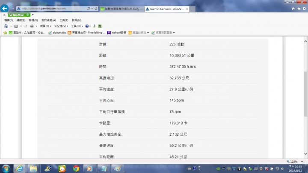This screenshot has width=308, height=173.
Task: Refresh the Garmin Connect page
Action: pyautogui.click(x=96, y=9)
